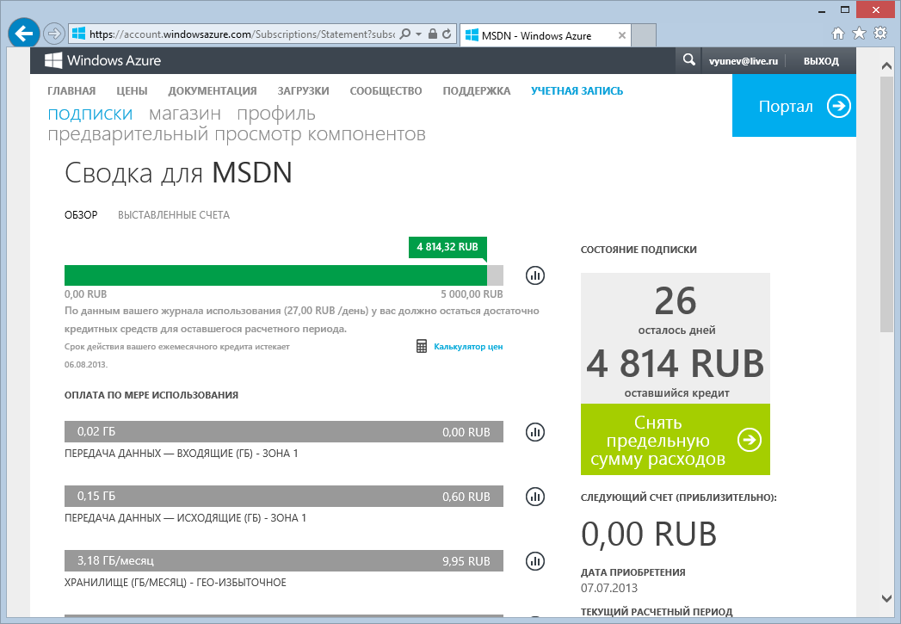Open the УЧЕТНАЯ ЗАПИСЬ menu item

click(577, 90)
